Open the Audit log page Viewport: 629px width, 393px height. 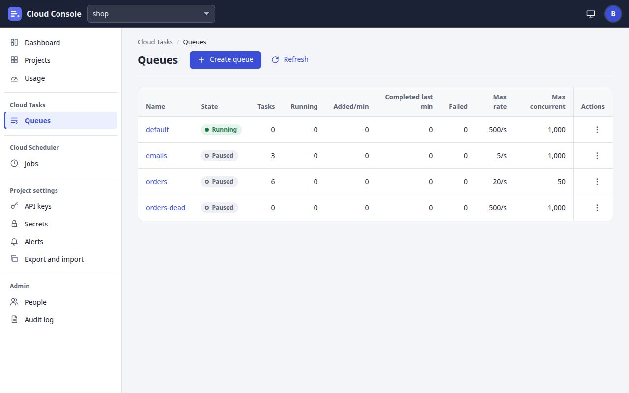pos(60,320)
